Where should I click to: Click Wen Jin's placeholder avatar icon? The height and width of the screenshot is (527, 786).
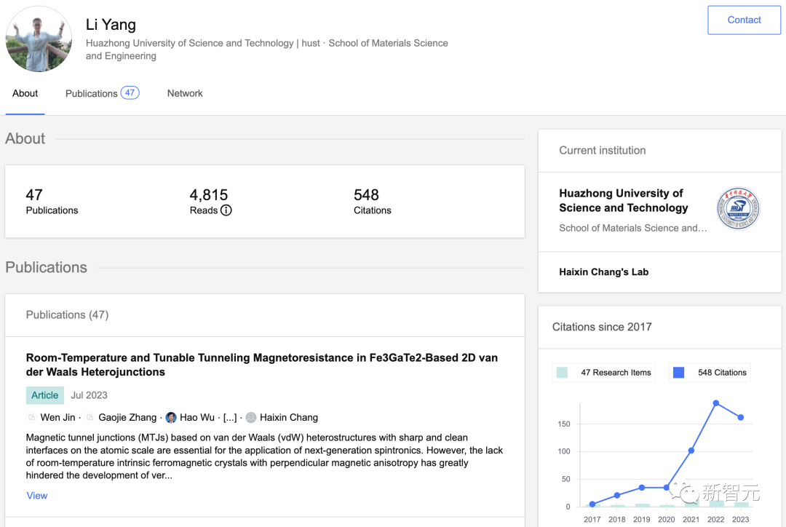[x=31, y=417]
